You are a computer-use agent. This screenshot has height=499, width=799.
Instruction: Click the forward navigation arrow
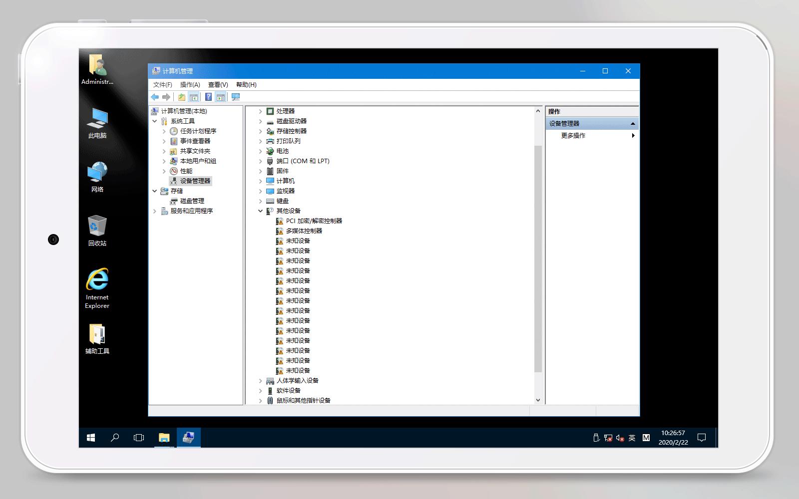pyautogui.click(x=166, y=97)
